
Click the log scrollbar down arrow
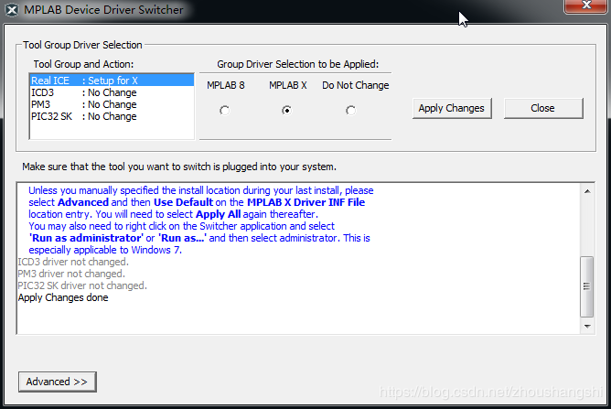[x=587, y=327]
